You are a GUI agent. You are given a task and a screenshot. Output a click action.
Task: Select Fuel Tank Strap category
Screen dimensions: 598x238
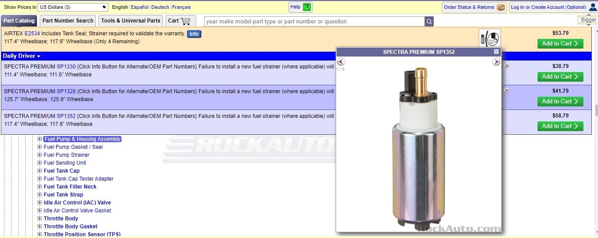coord(64,195)
